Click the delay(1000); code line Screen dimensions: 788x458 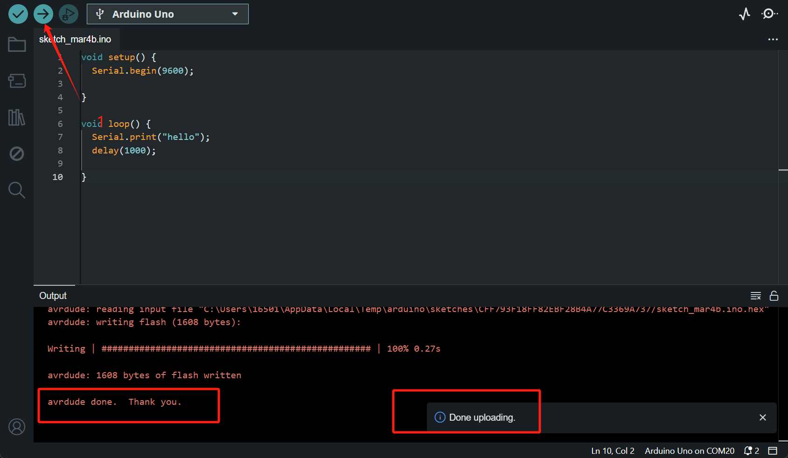[x=124, y=151]
